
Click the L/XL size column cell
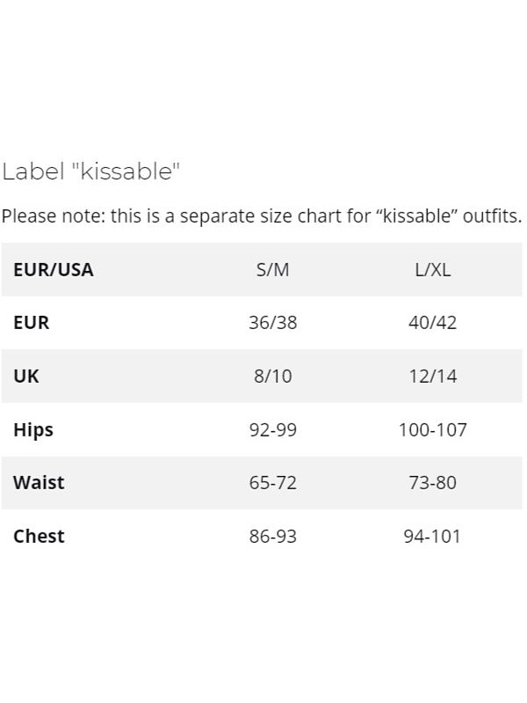tap(432, 269)
